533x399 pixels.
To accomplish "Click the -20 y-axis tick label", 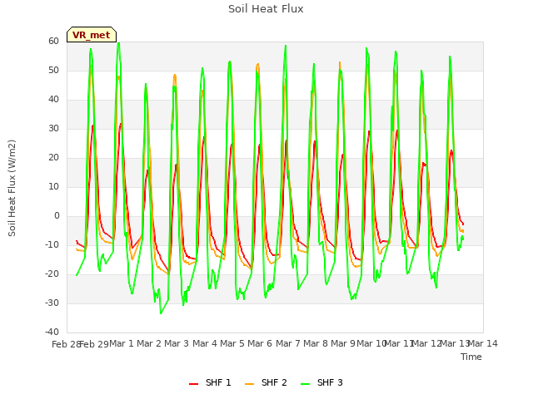I will click(52, 273).
